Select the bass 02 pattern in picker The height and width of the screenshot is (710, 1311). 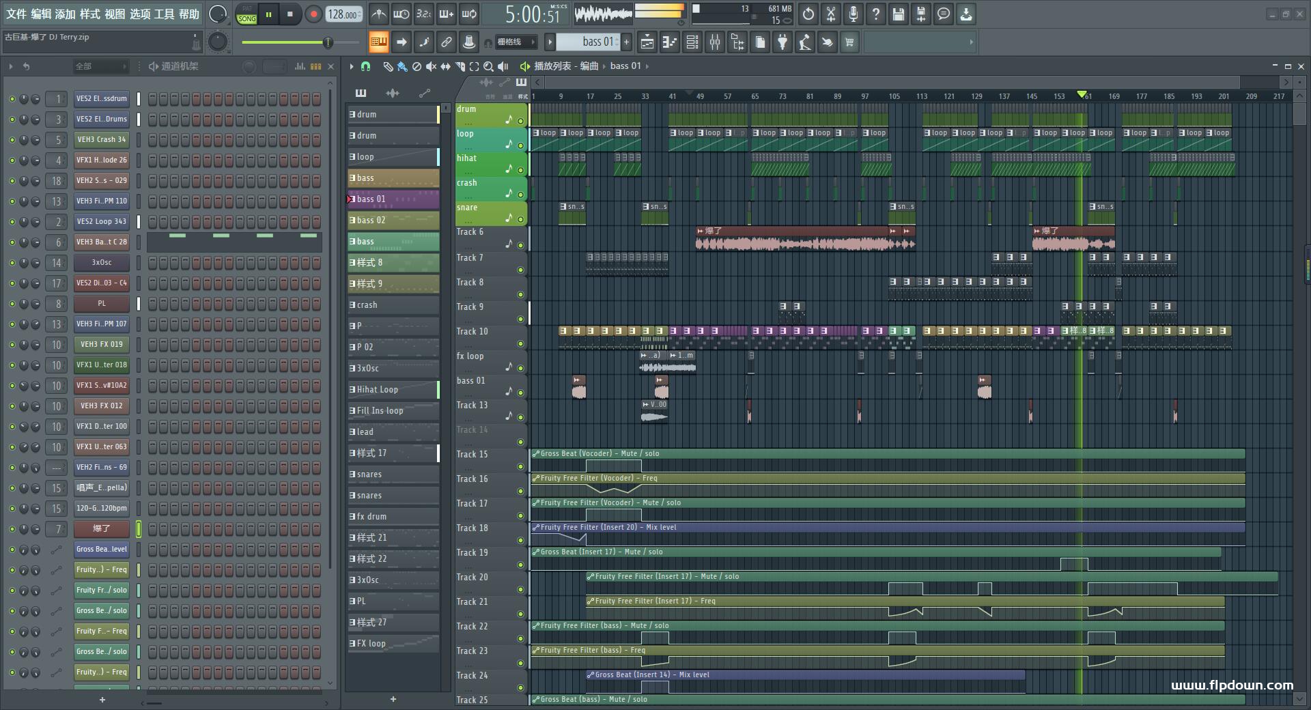tap(393, 221)
